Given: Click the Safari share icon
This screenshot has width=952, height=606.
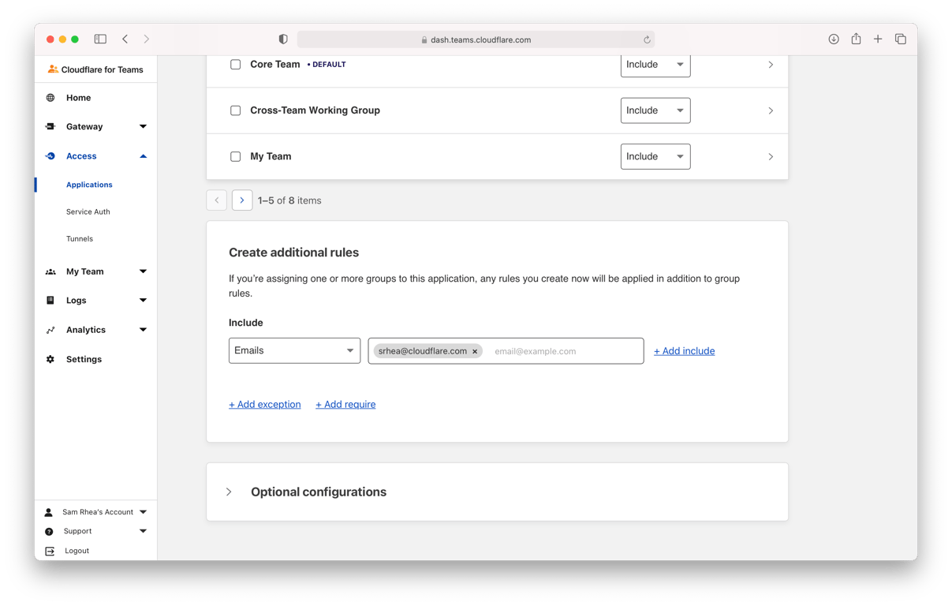Looking at the screenshot, I should point(856,39).
